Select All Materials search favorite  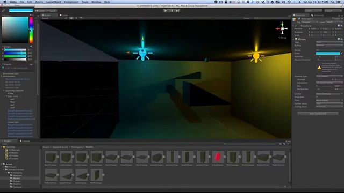pyautogui.click(x=14, y=150)
